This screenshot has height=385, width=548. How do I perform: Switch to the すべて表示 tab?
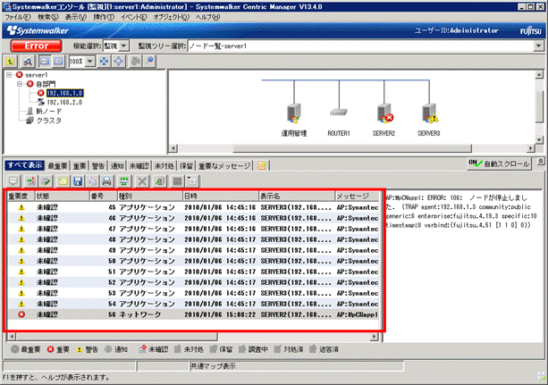pos(25,165)
